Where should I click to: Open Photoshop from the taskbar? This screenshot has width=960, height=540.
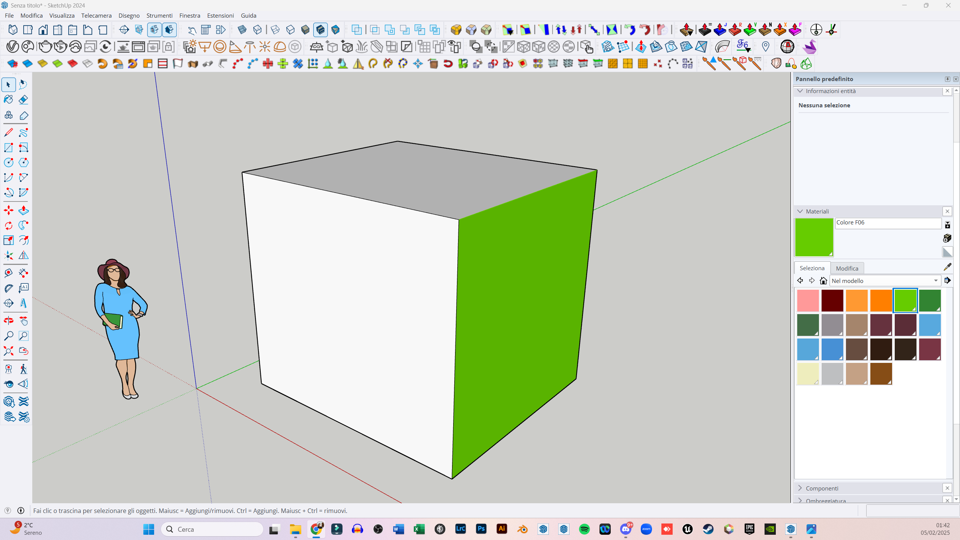[x=481, y=529]
